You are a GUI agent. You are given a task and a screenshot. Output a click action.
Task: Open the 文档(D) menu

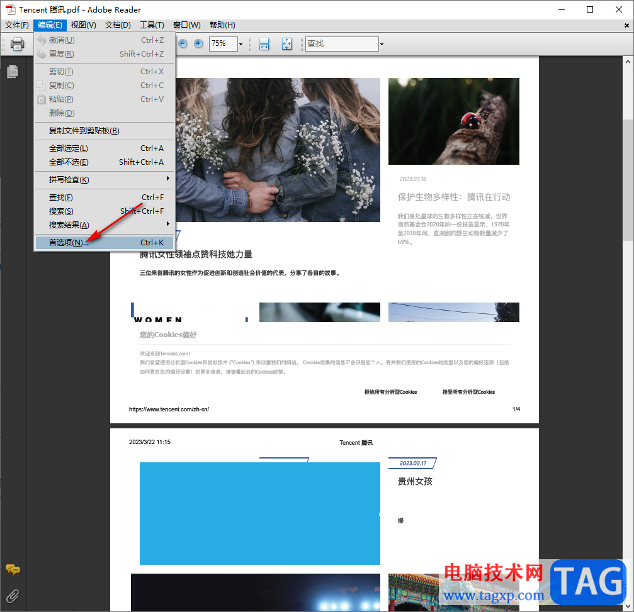pyautogui.click(x=118, y=25)
